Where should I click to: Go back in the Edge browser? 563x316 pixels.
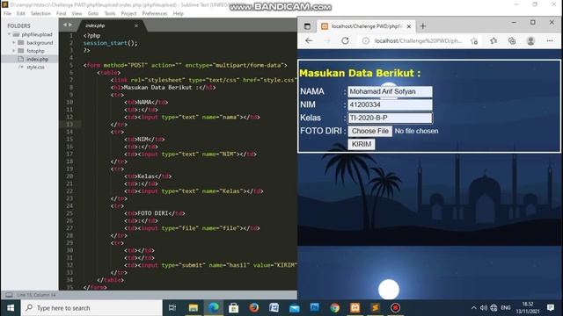309,41
